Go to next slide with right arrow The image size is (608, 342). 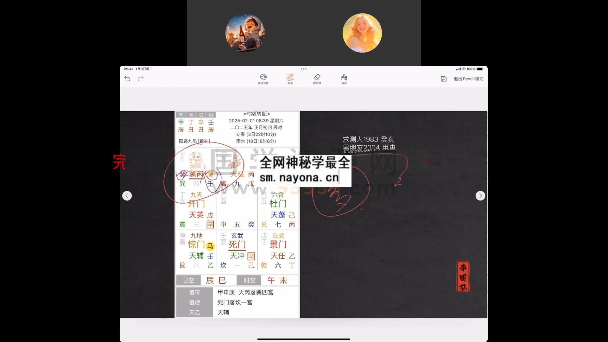480,196
